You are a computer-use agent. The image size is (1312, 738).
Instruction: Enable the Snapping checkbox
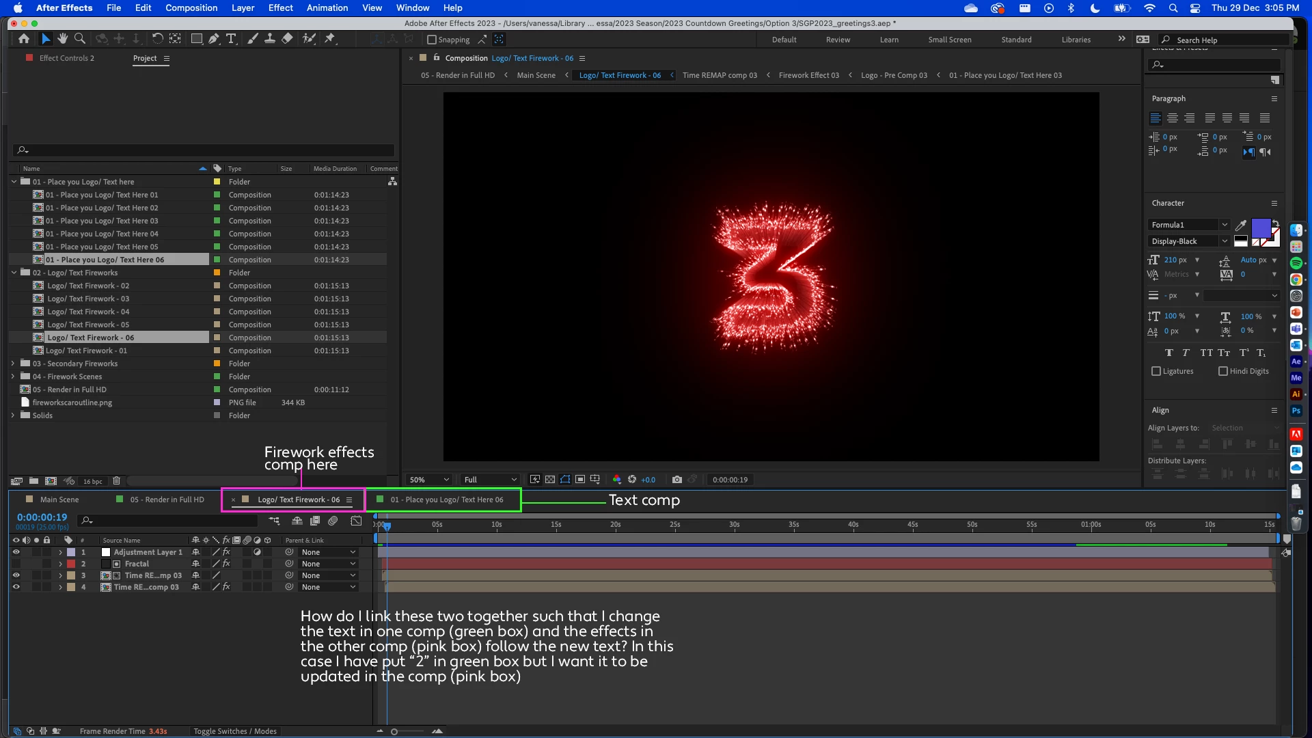tap(432, 40)
